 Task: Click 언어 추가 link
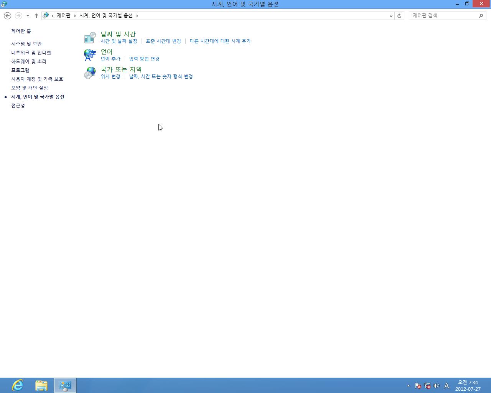click(110, 59)
